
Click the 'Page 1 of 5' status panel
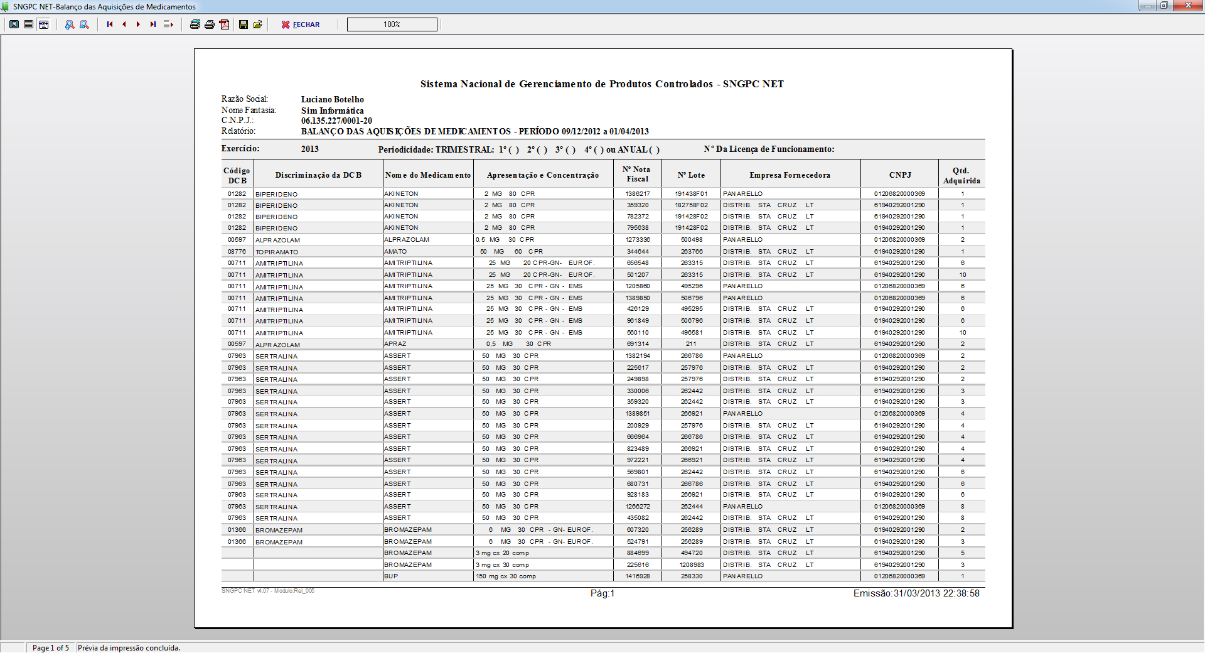tap(50, 647)
